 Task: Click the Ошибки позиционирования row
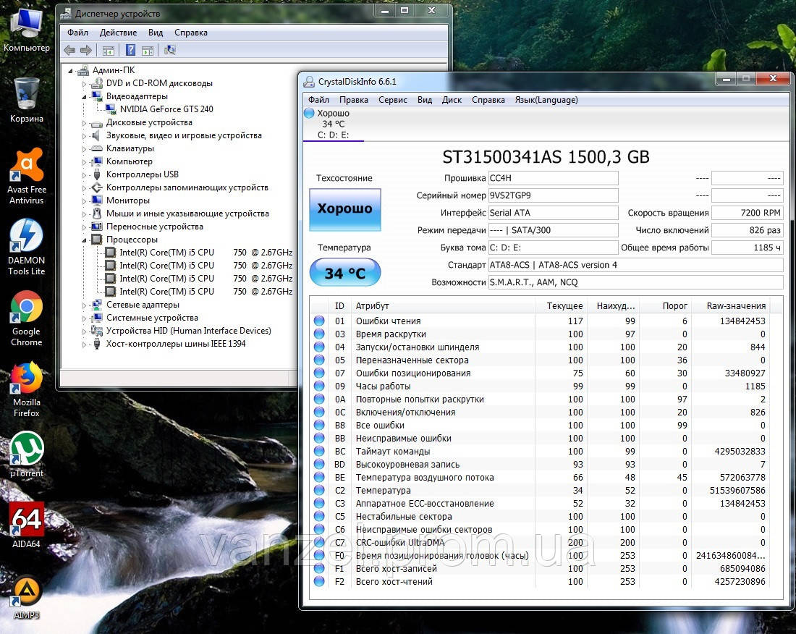540,373
